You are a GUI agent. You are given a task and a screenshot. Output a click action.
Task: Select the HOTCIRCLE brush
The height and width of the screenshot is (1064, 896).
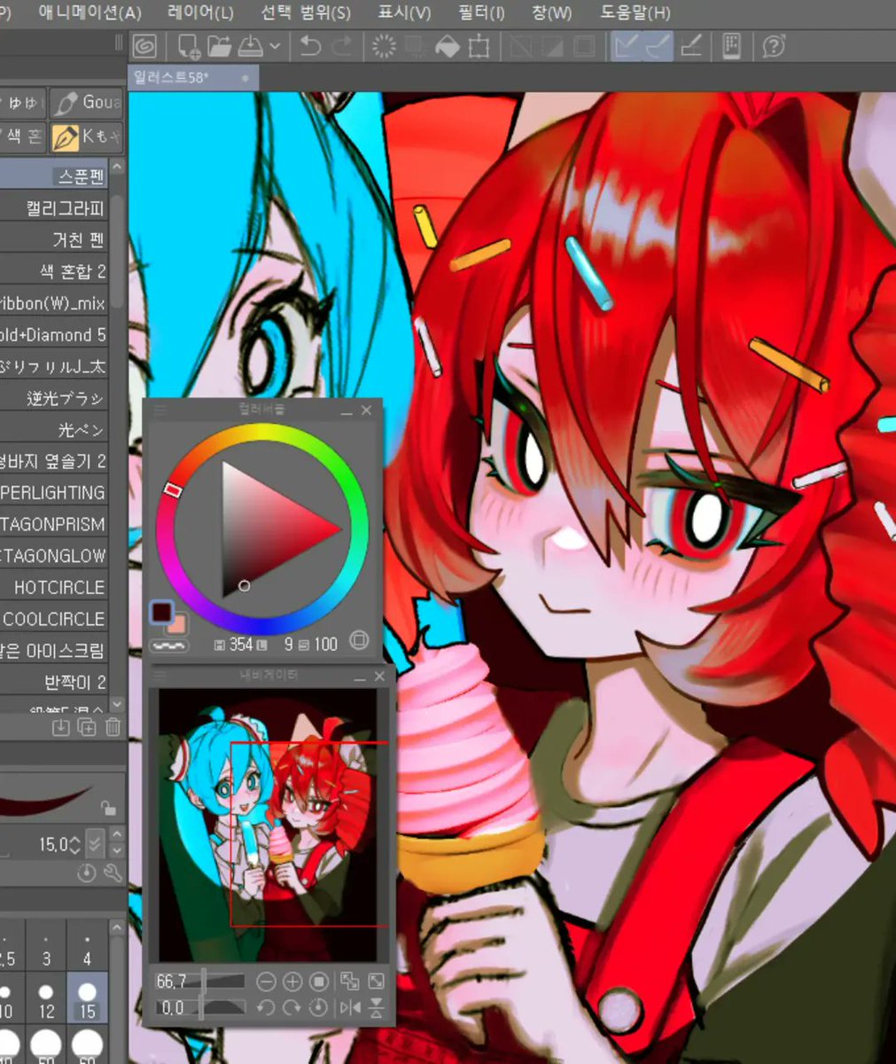pyautogui.click(x=54, y=587)
